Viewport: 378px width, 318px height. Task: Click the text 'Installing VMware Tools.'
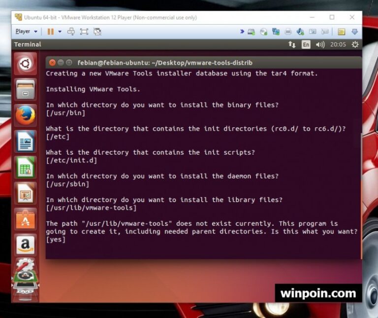(93, 89)
